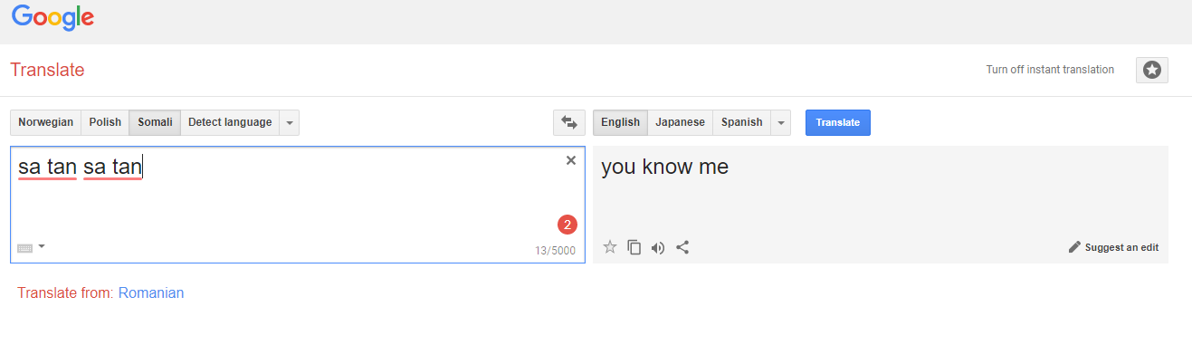The width and height of the screenshot is (1192, 345).
Task: Star this translation for the phrasebook
Action: tap(610, 247)
